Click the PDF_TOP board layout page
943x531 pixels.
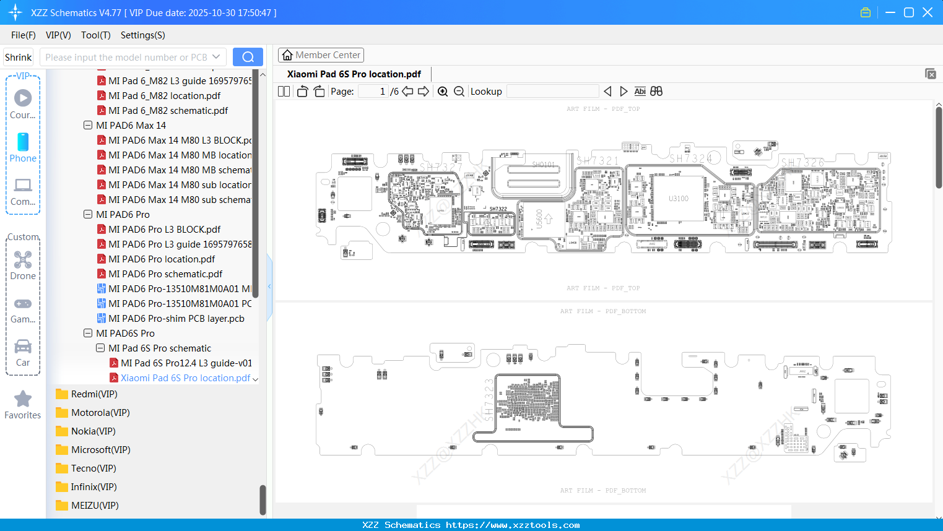[604, 199]
